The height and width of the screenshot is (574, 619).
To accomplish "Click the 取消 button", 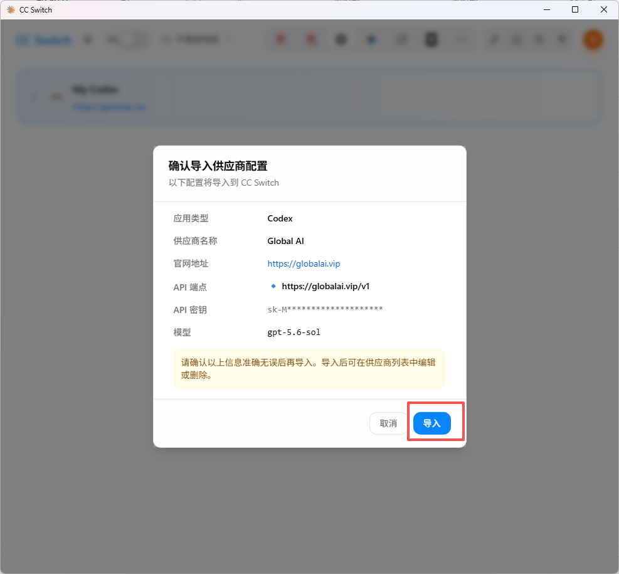I will 388,423.
